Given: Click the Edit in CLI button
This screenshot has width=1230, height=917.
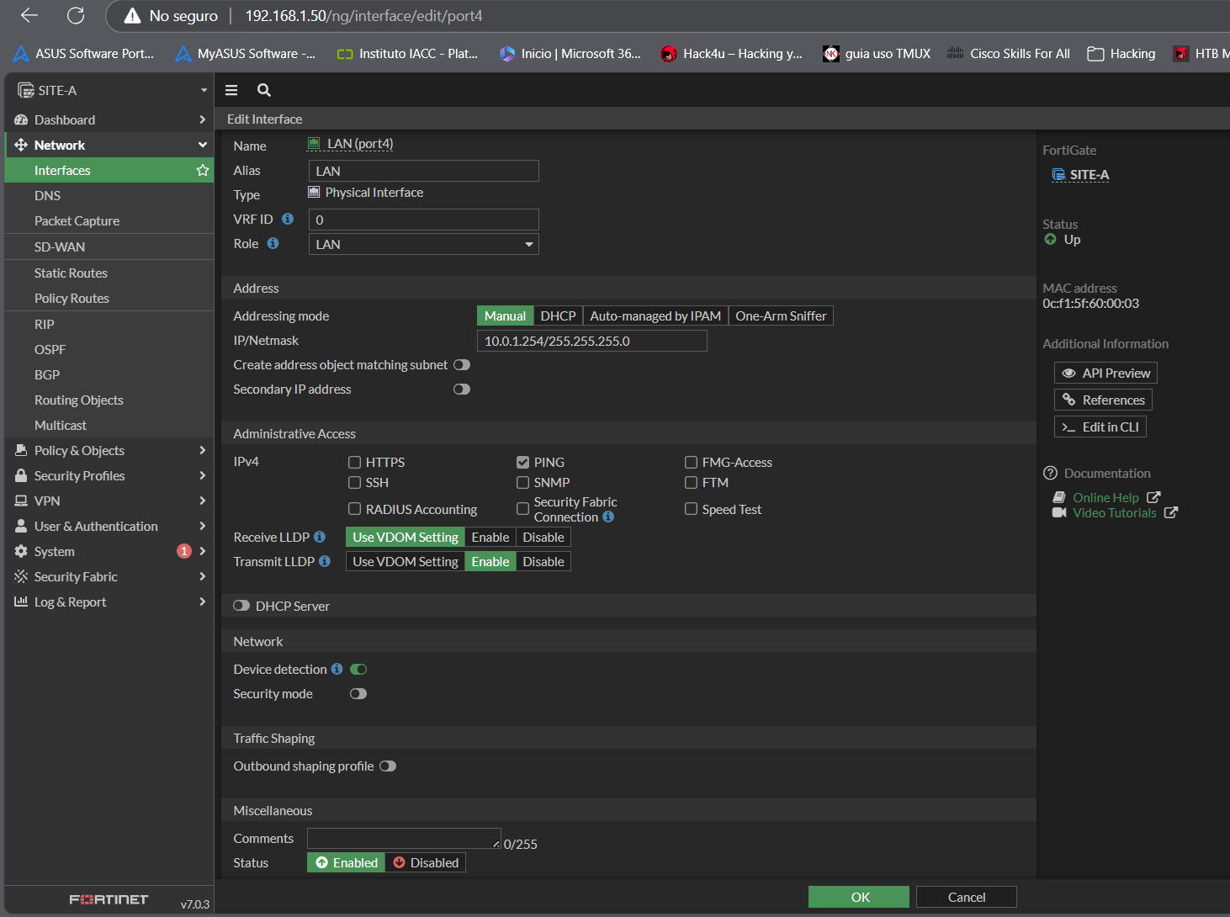Looking at the screenshot, I should (1100, 427).
